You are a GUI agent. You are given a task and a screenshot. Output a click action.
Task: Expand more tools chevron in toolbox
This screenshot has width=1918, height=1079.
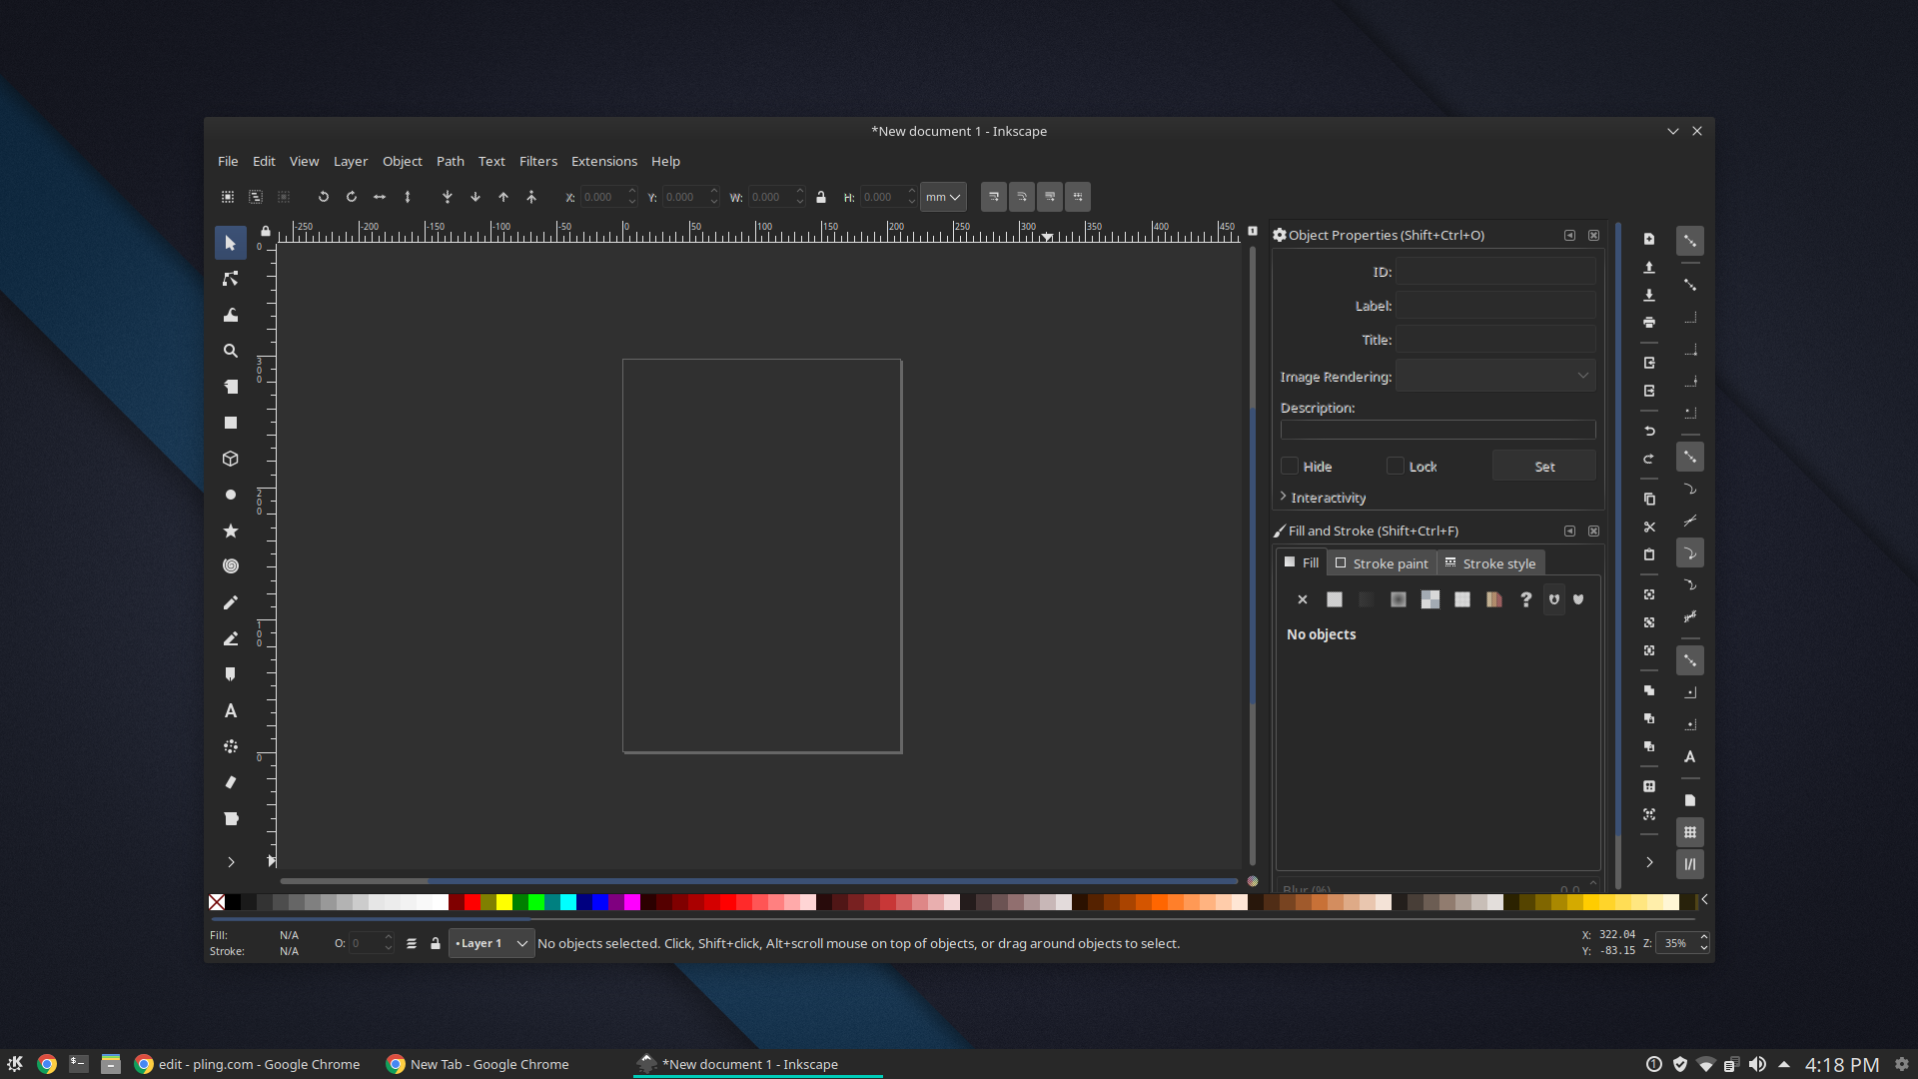[x=231, y=862]
